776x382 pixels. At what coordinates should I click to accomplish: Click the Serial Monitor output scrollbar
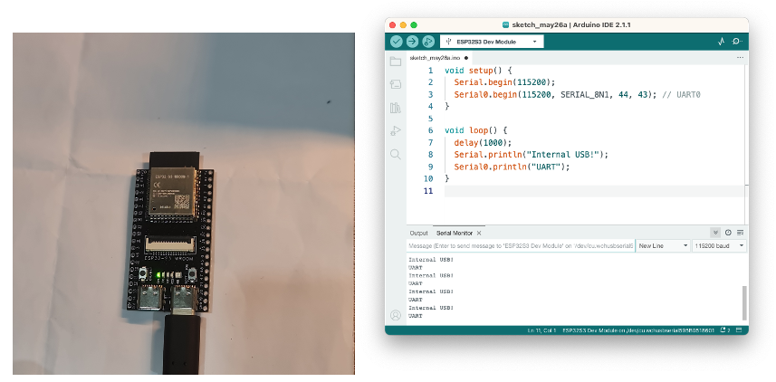point(743,303)
